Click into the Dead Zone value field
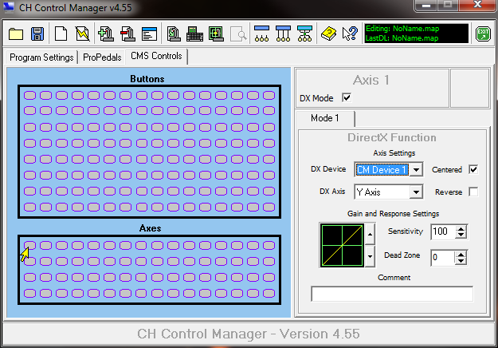 coord(443,257)
